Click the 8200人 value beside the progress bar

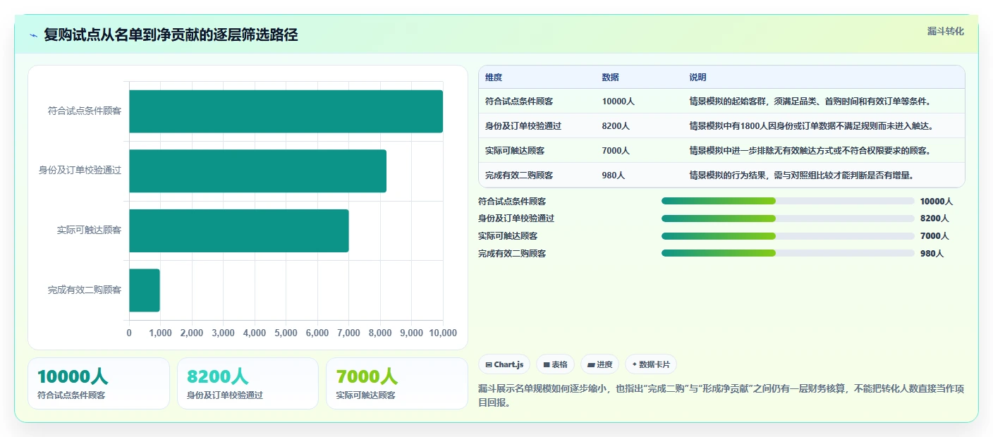pos(934,218)
